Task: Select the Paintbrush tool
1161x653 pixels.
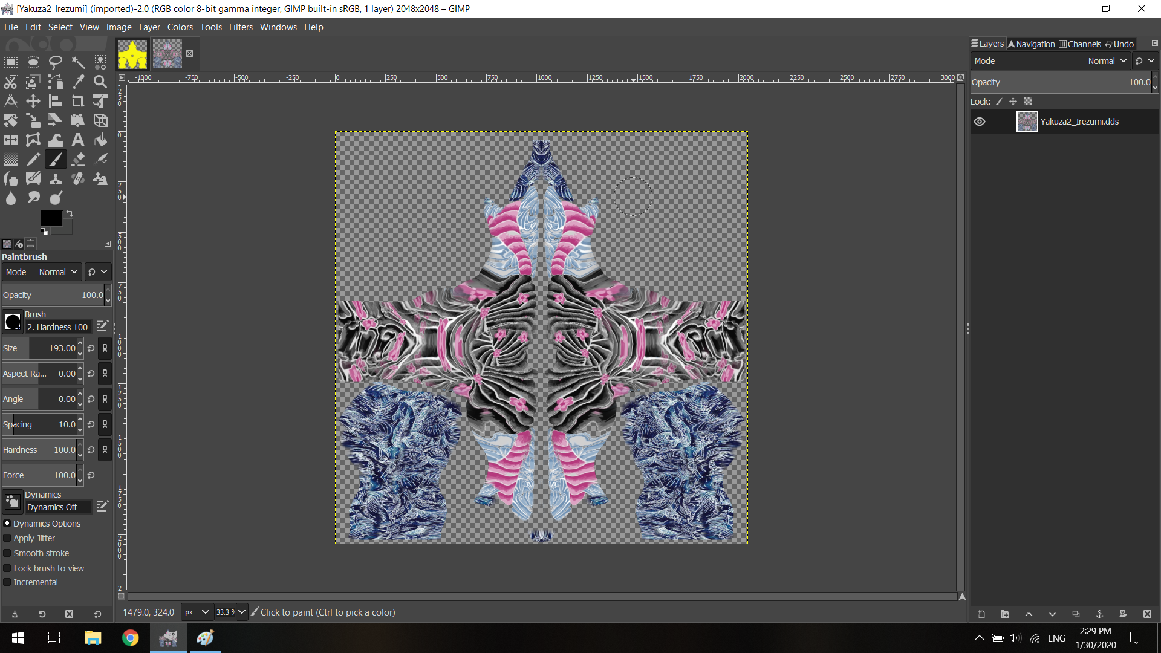Action: coord(56,159)
